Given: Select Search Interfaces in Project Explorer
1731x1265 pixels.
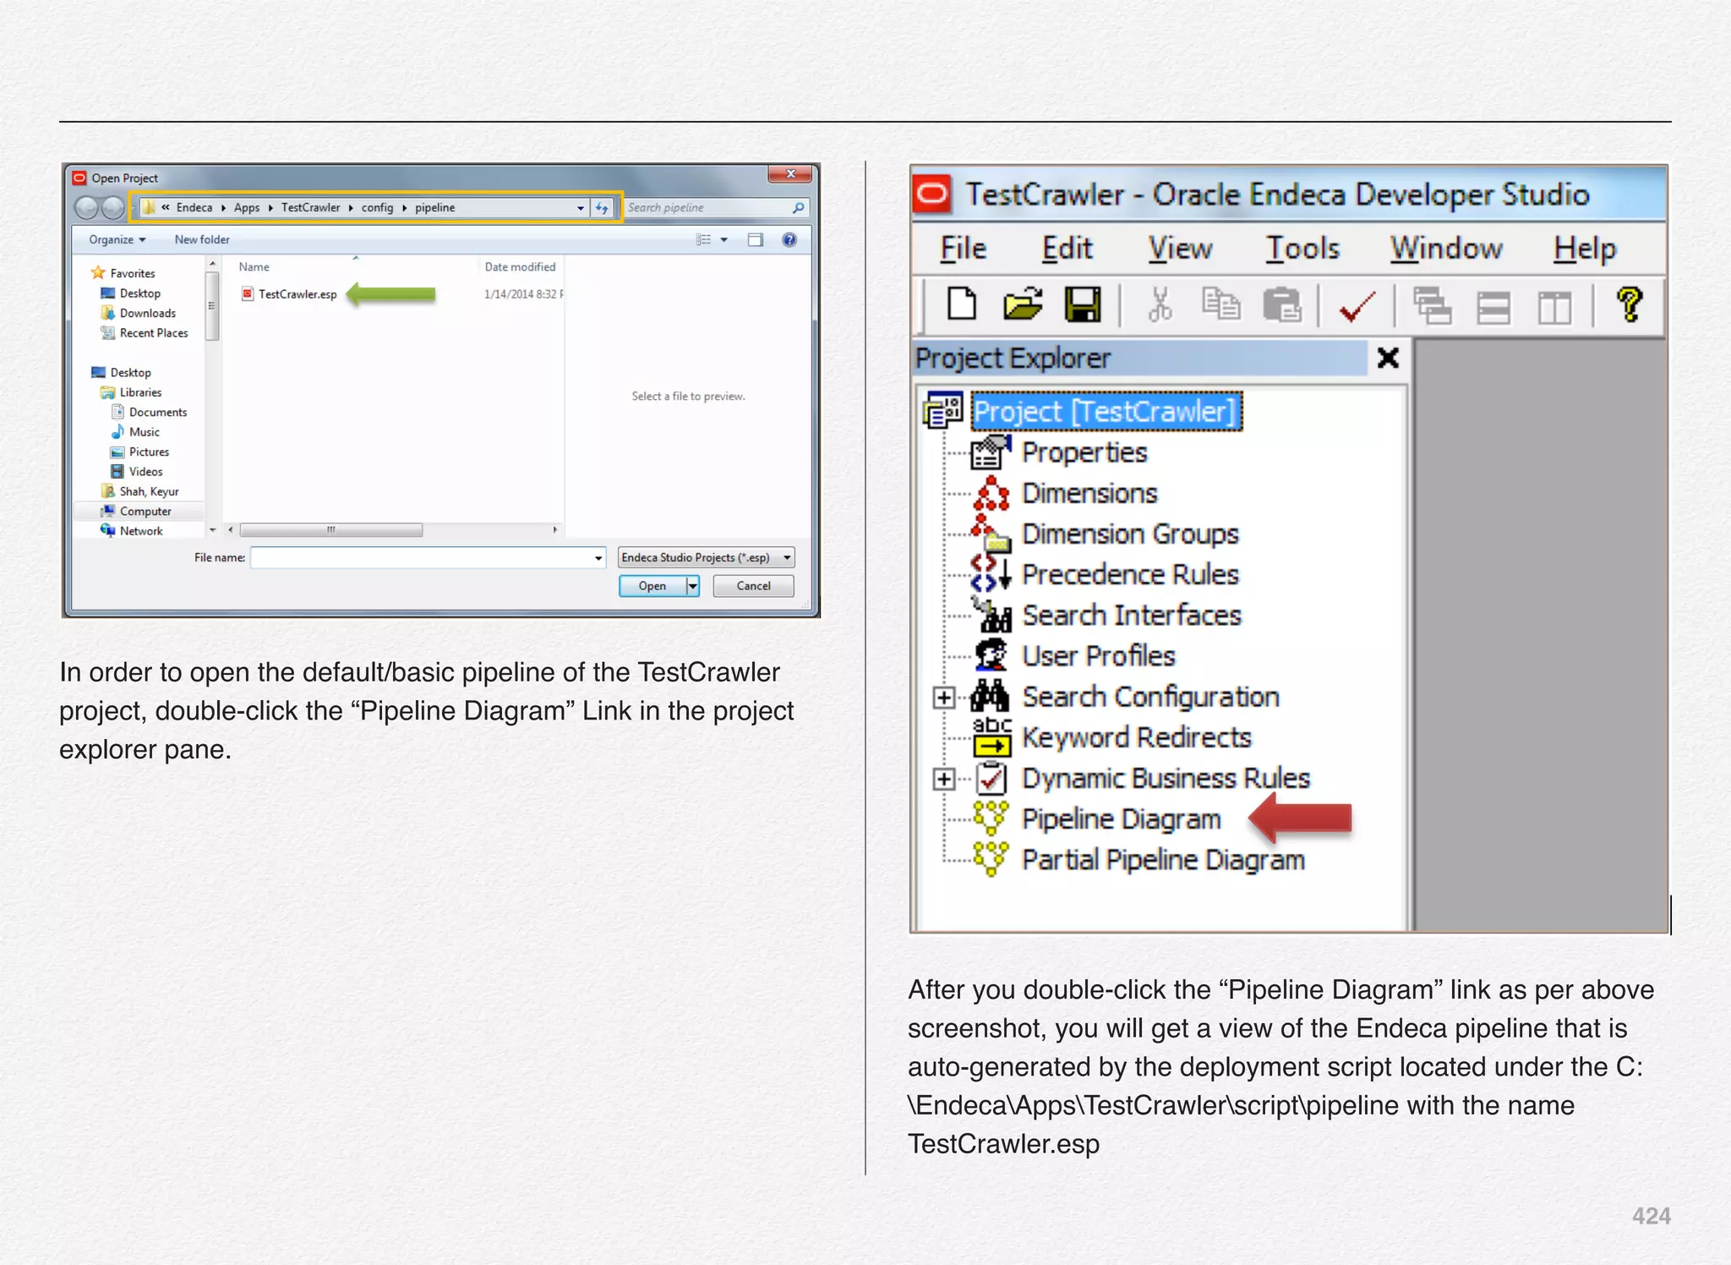Looking at the screenshot, I should click(x=1132, y=615).
